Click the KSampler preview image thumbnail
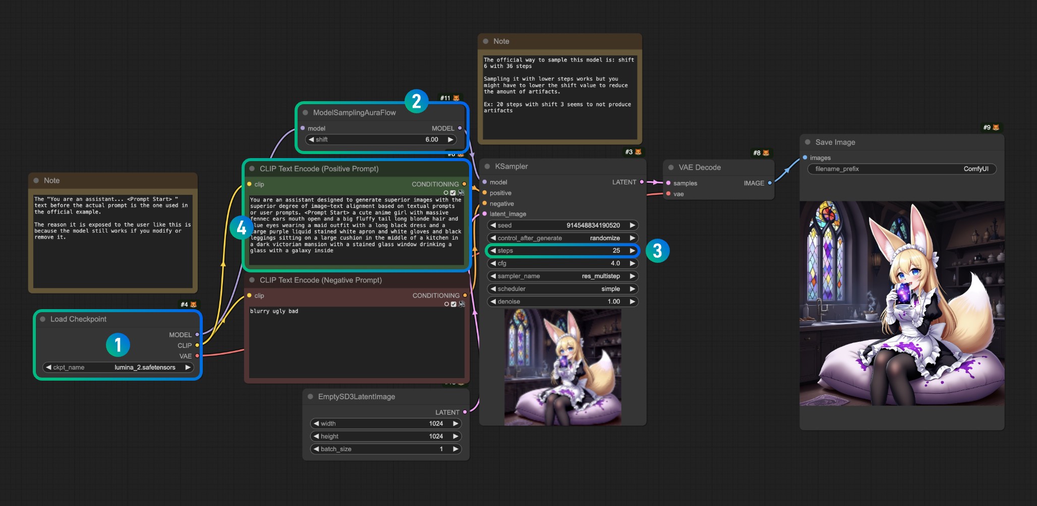Screen dimensions: 1037x506 tap(563, 367)
